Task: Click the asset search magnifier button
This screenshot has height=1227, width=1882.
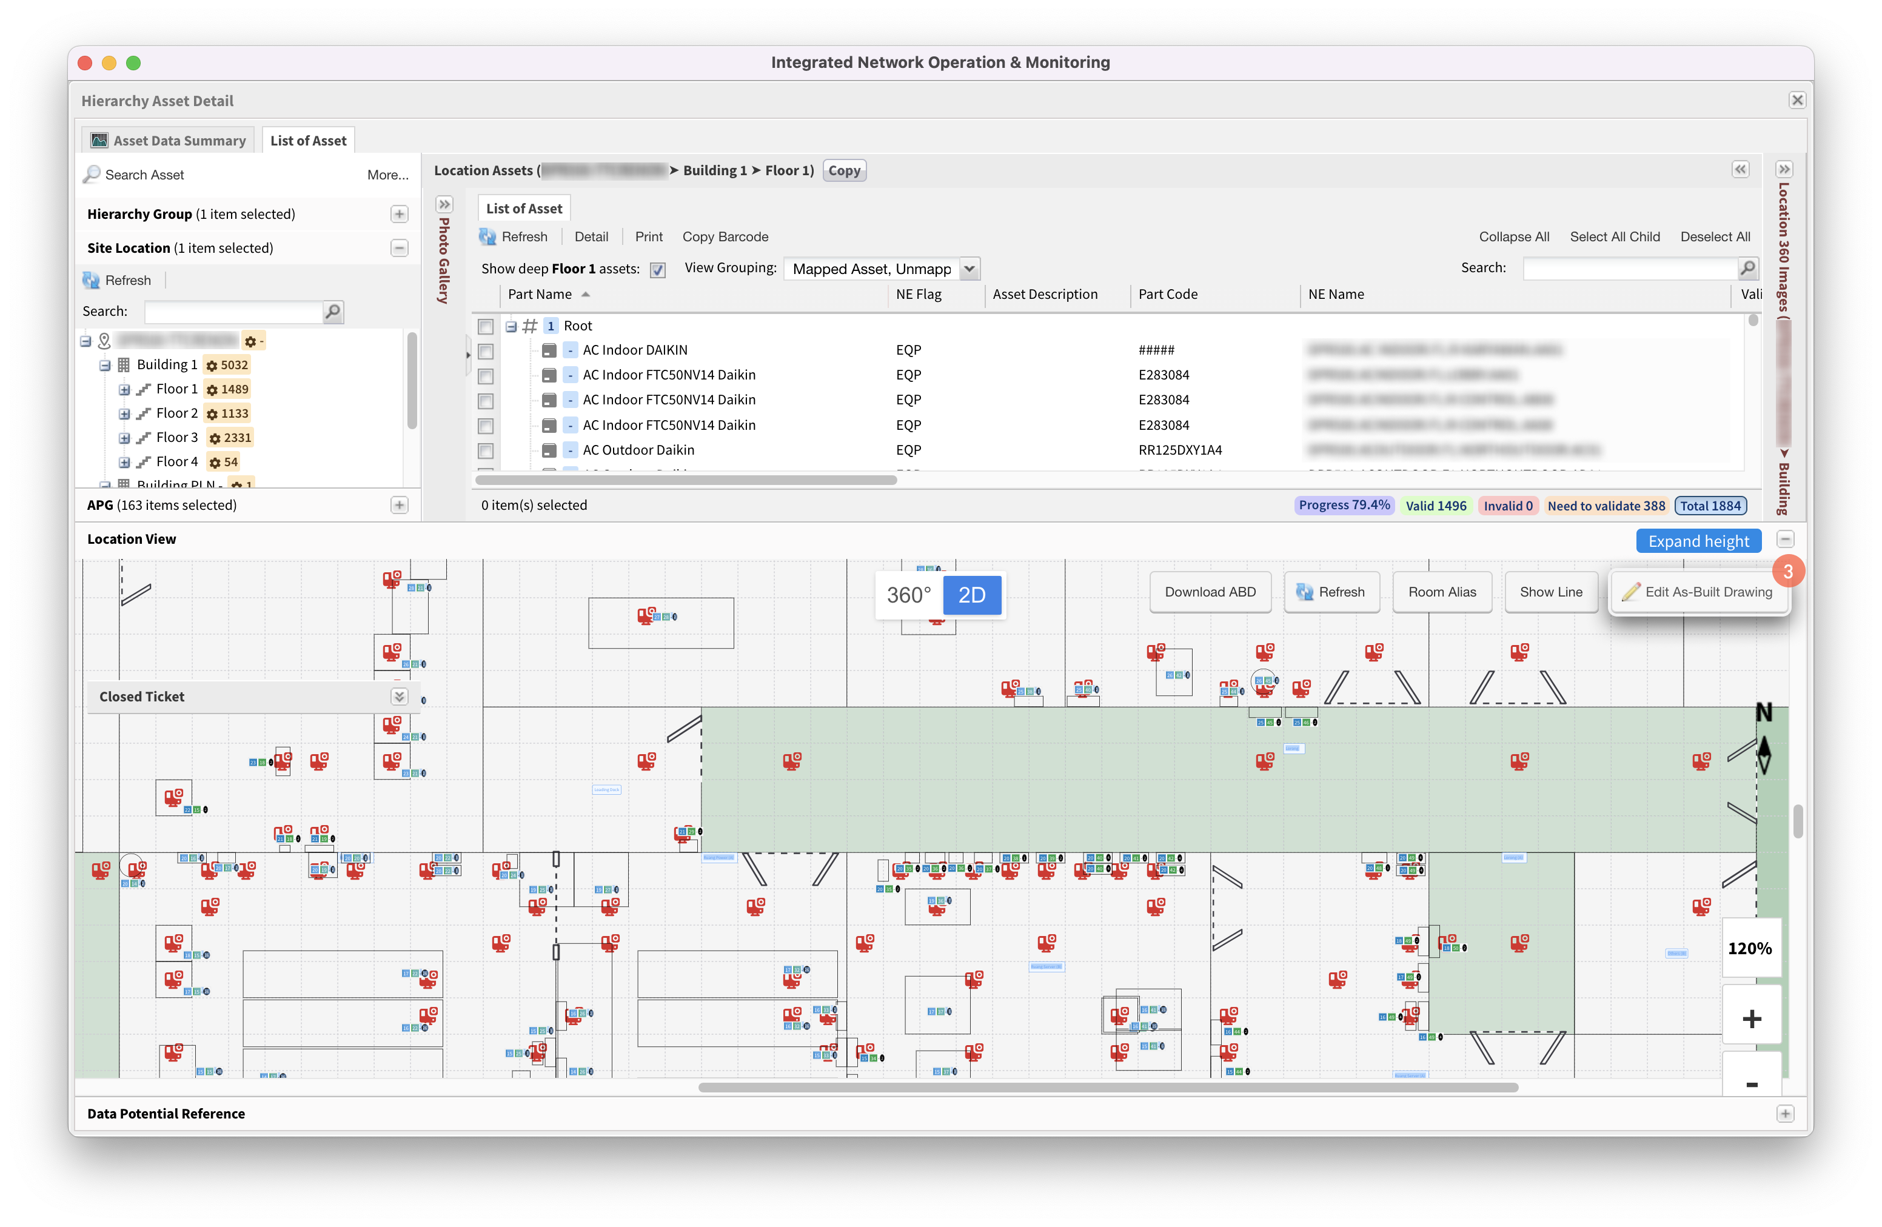Action: [x=1747, y=268]
